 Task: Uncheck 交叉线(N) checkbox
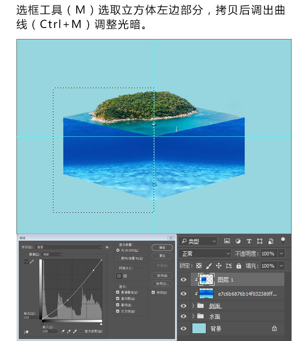117,311
